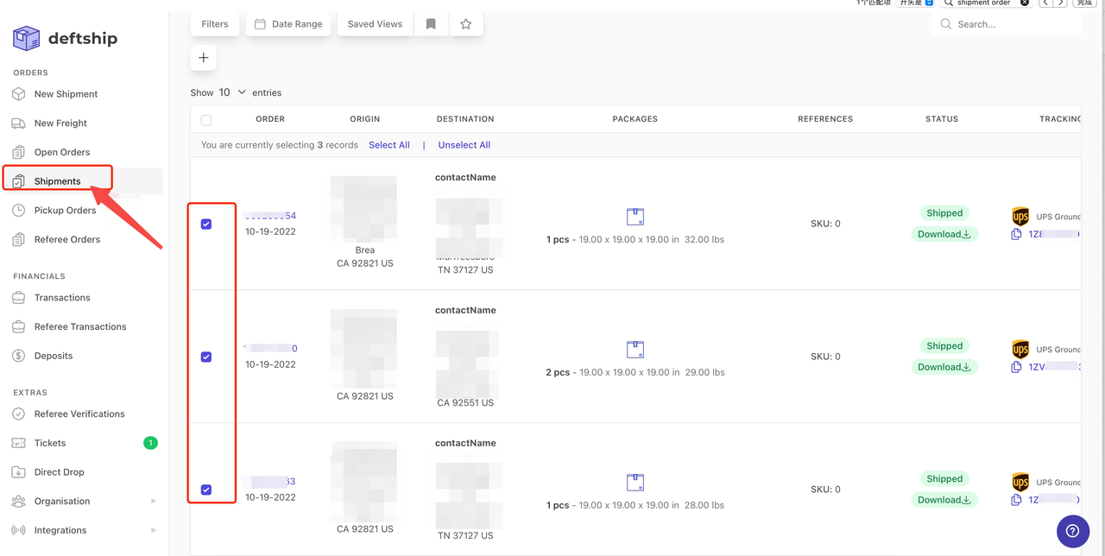Open tracking link starting 1Z8
The height and width of the screenshot is (556, 1105).
pos(1054,234)
